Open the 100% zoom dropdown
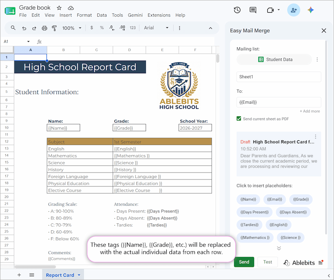Screen dimensions: 334x280 (x=72, y=28)
